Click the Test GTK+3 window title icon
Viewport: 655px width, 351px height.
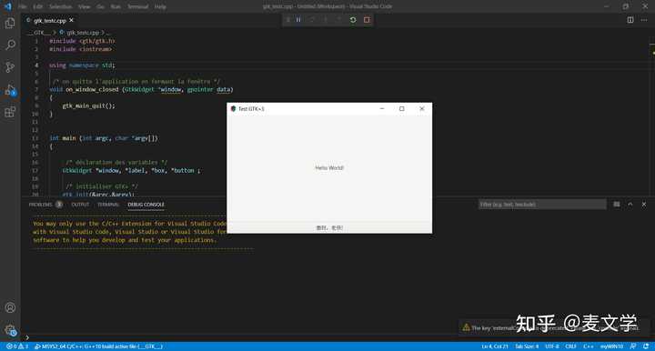coord(233,108)
